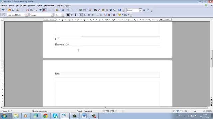This screenshot has height=119, width=213.
Task: Click the Open file folder icon
Action: [9, 10]
